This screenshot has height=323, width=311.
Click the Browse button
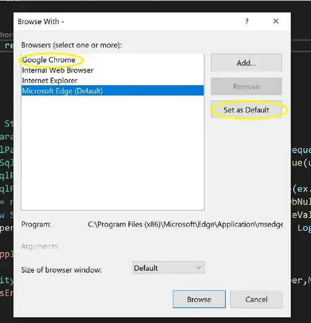(199, 299)
